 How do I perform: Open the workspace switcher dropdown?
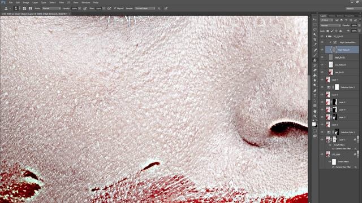354,8
